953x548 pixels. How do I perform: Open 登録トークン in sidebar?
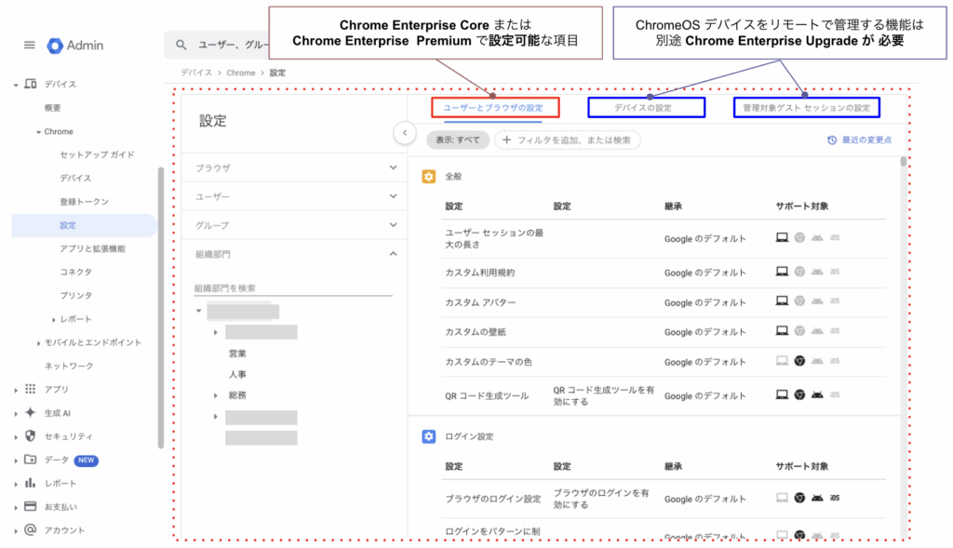point(84,202)
